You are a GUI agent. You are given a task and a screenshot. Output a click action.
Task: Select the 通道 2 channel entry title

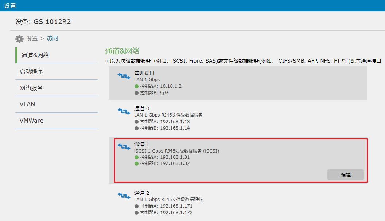pyautogui.click(x=141, y=193)
